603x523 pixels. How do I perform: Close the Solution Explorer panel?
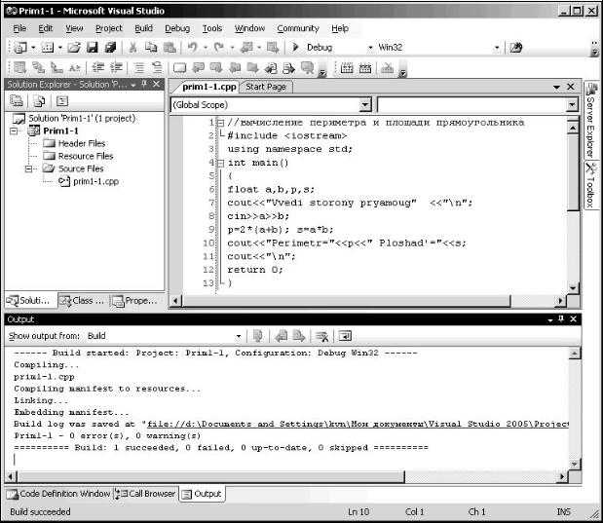point(157,84)
